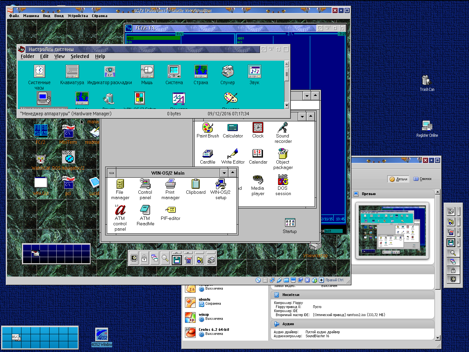469x352 pixels.
Task: Open the View menu in Настройка системы
Action: [60, 56]
